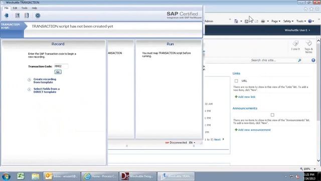Click the Windows Start button
Screen dimensions: 321x181
tap(6, 176)
